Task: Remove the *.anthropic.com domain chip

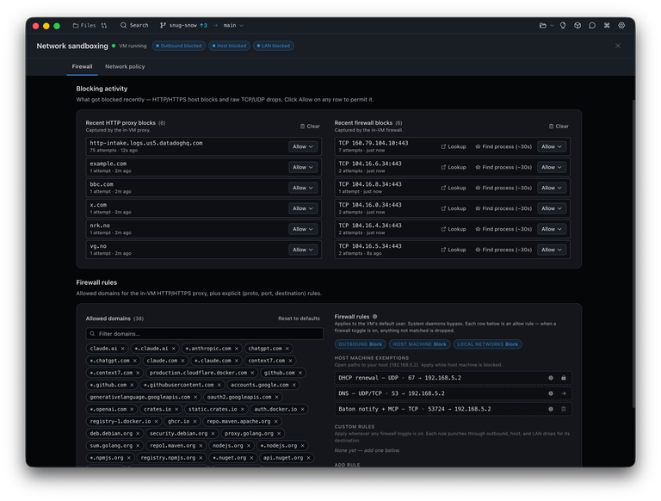Action: point(237,349)
